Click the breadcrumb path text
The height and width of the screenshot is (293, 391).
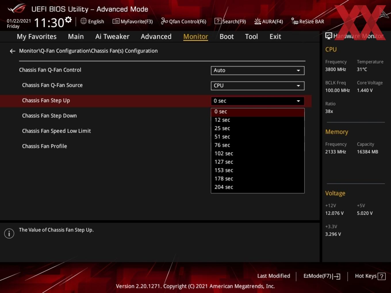[88, 51]
